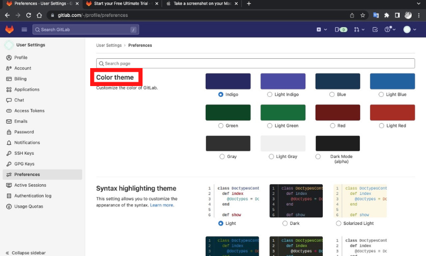Click the Solarized Light code preview
The height and width of the screenshot is (256, 426).
tap(360, 201)
